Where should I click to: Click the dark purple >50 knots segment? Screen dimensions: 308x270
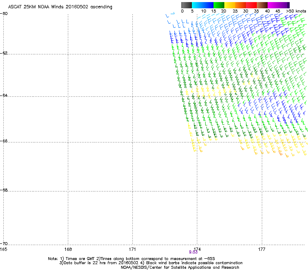(288, 5)
